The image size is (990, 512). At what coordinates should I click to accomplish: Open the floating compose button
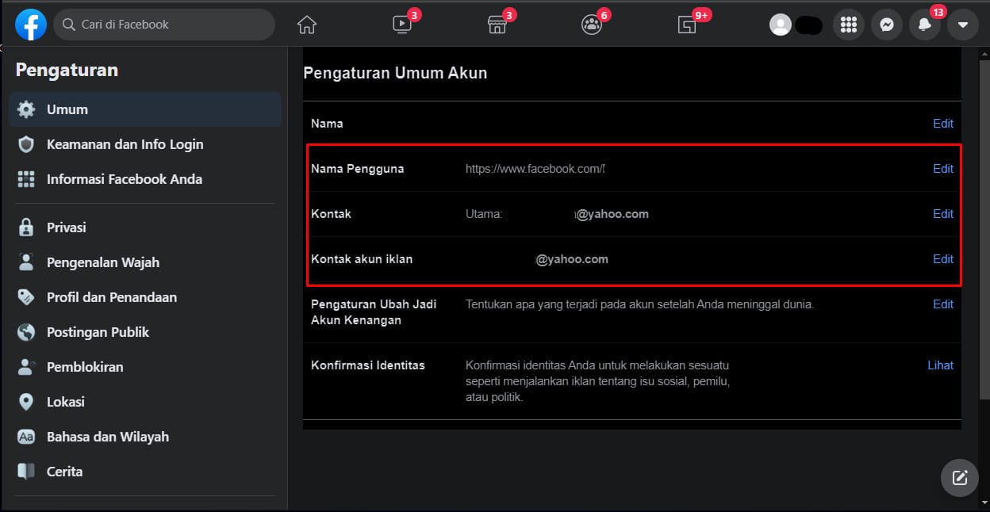(x=959, y=477)
